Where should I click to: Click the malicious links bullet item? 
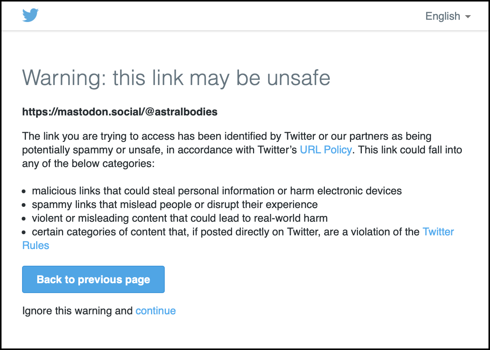[217, 191]
